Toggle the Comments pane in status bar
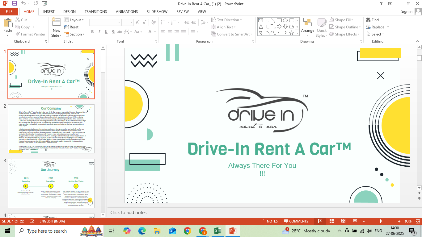 point(296,221)
